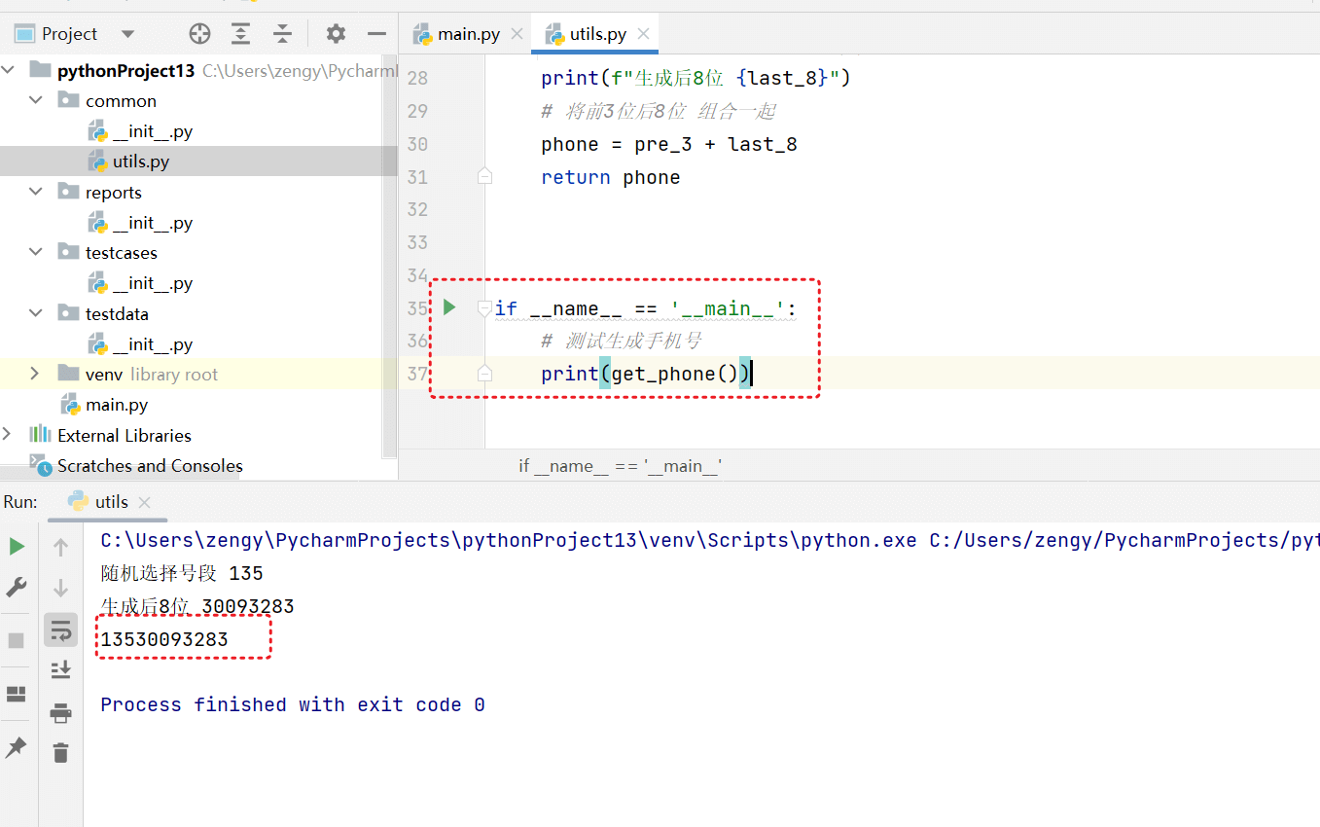The height and width of the screenshot is (827, 1320).
Task: Click the up arrow in run console toolbar
Action: (60, 548)
